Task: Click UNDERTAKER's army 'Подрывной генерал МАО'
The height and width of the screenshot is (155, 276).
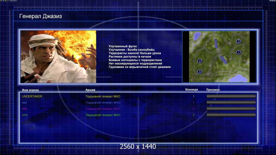Action: (103, 96)
